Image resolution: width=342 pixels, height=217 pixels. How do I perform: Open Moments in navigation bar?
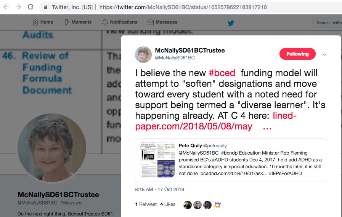[x=78, y=22]
